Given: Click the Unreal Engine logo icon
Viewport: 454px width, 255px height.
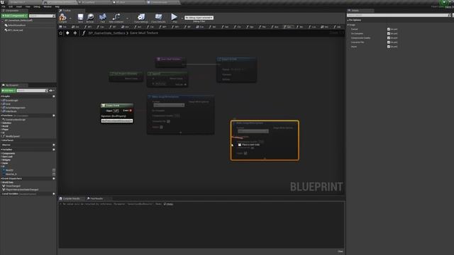Looking at the screenshot, I should (x=2, y=2).
